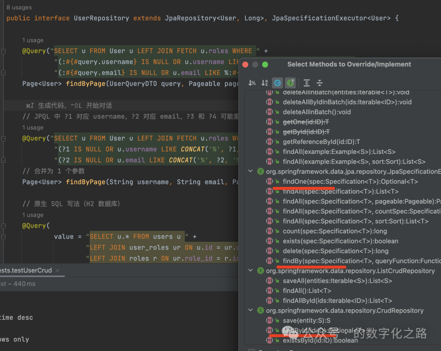Fold the native SQL @Query( block in gutter
The image size is (441, 351).
point(3,226)
